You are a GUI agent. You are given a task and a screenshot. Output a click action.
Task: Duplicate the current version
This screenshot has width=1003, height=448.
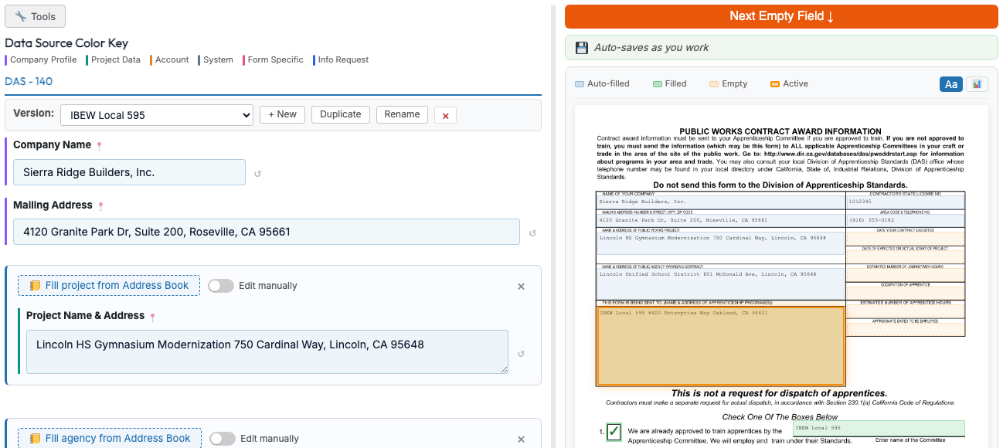click(341, 114)
